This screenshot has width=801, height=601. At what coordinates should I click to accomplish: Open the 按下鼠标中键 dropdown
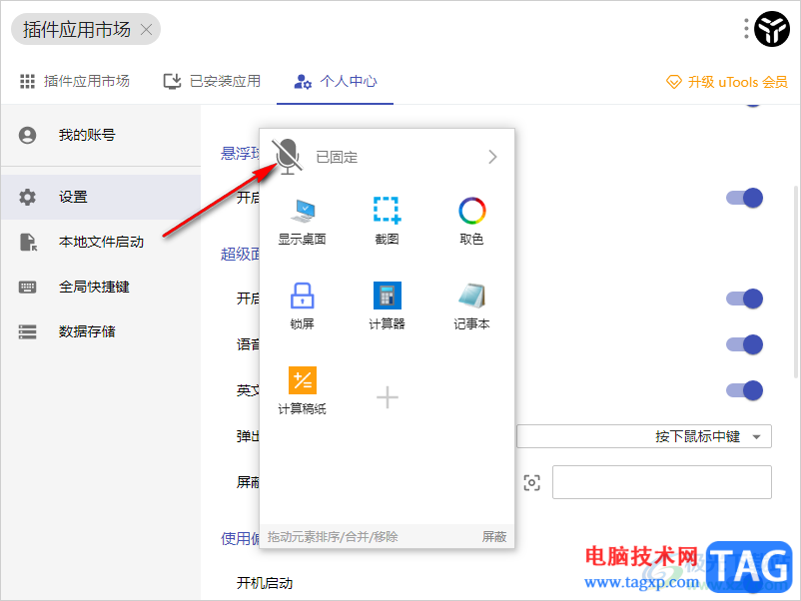tap(643, 436)
